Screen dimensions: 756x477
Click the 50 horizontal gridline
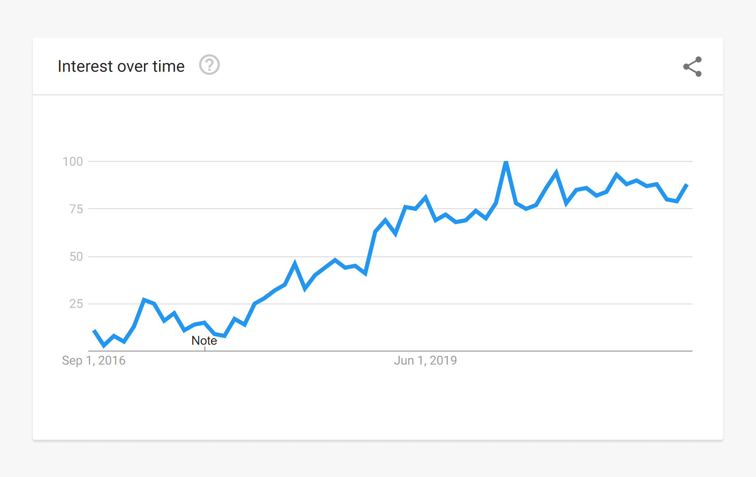[390, 257]
